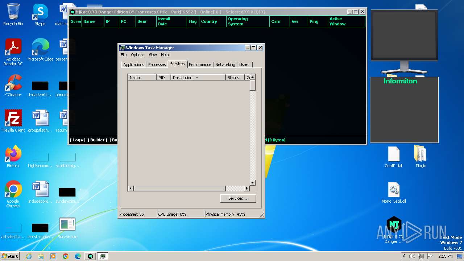This screenshot has width=464, height=261.
Task: Open Action Center flag tray icon
Action: click(x=429, y=256)
